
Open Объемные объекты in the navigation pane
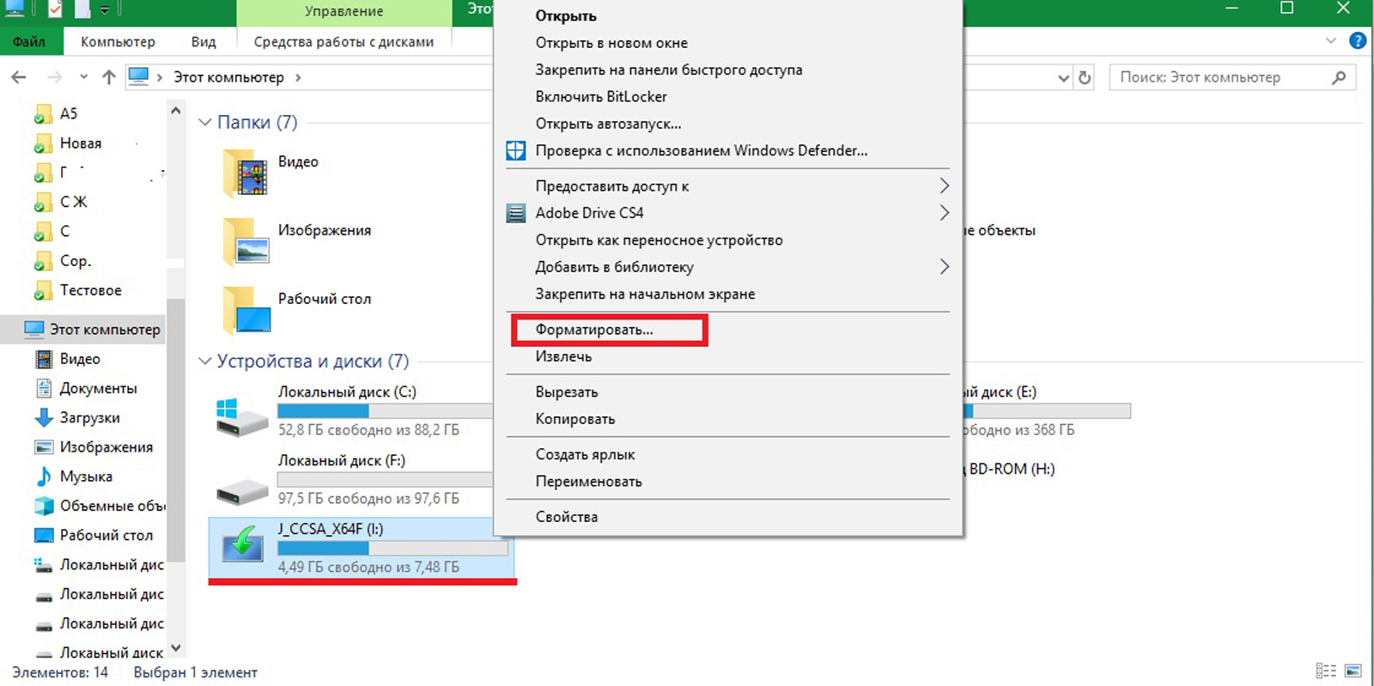point(112,506)
